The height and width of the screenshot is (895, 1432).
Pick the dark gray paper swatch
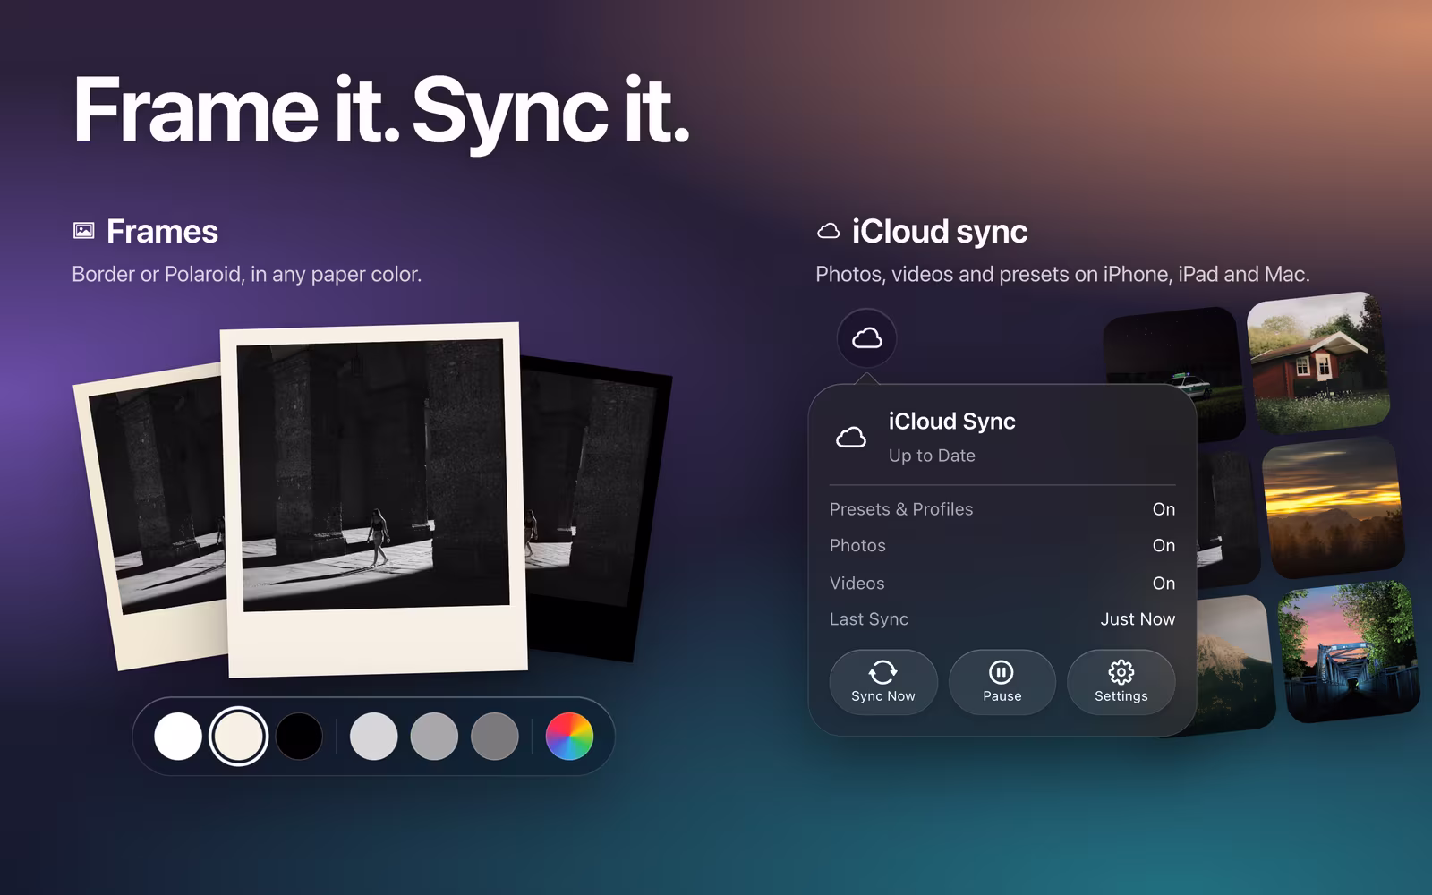[495, 737]
